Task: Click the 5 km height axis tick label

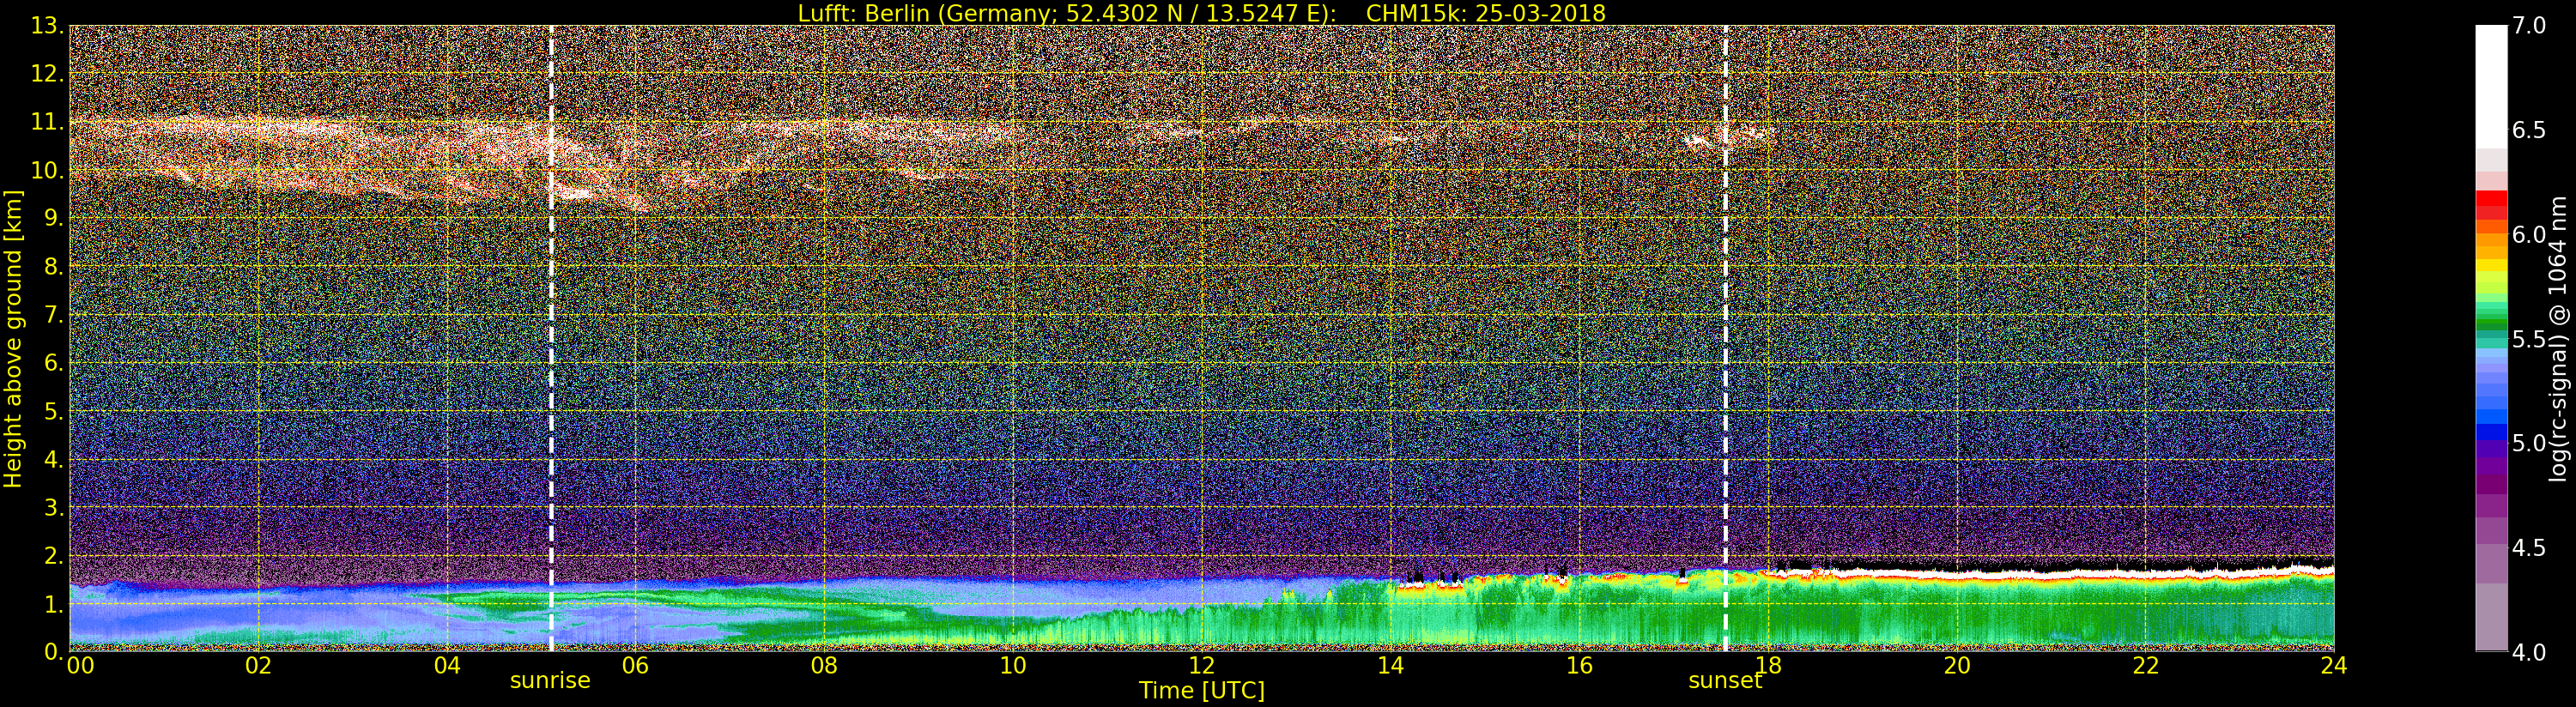Action: point(52,412)
